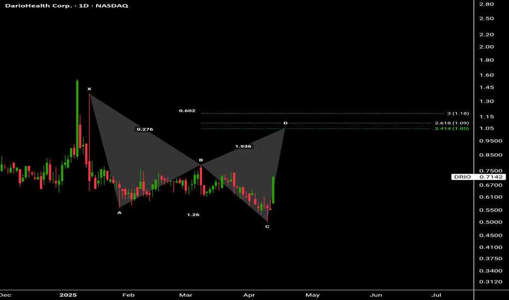Click the 1.30 price axis value
509x300 pixels.
tap(487, 101)
